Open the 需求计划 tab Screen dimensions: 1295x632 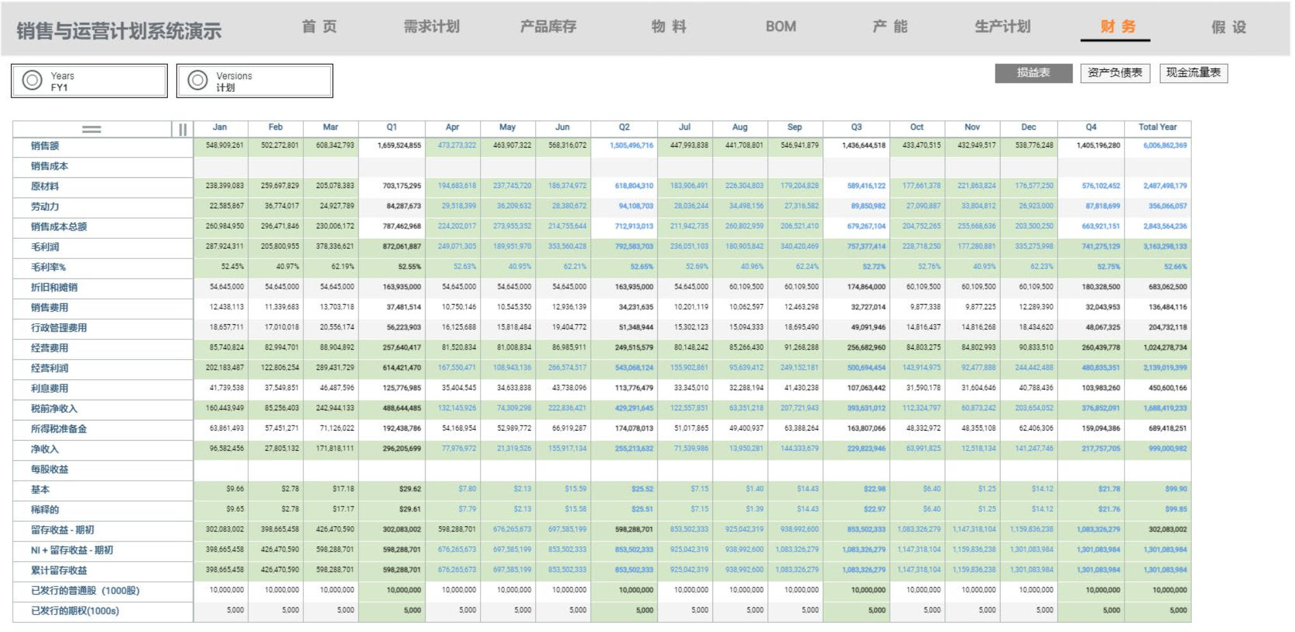click(x=431, y=27)
